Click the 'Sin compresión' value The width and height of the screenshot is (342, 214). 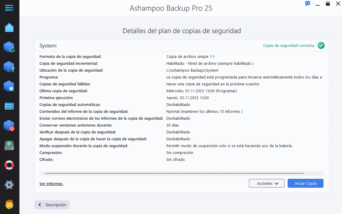pyautogui.click(x=180, y=153)
